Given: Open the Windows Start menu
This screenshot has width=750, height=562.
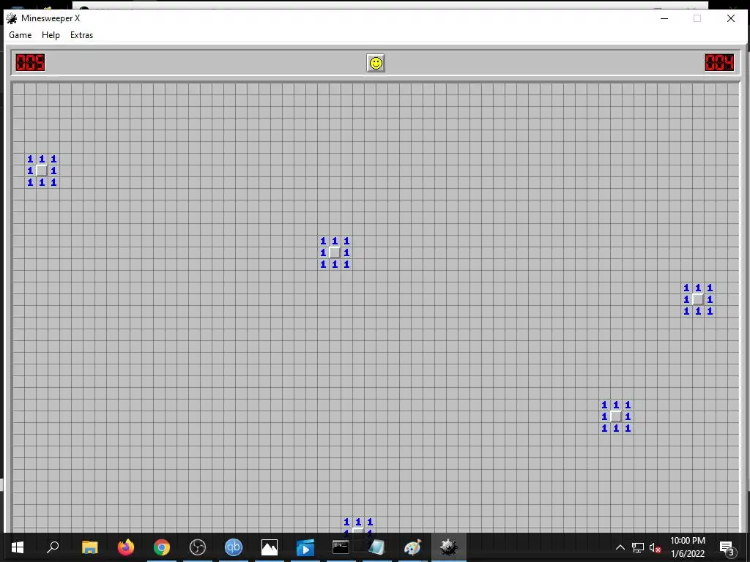Looking at the screenshot, I should point(18,547).
